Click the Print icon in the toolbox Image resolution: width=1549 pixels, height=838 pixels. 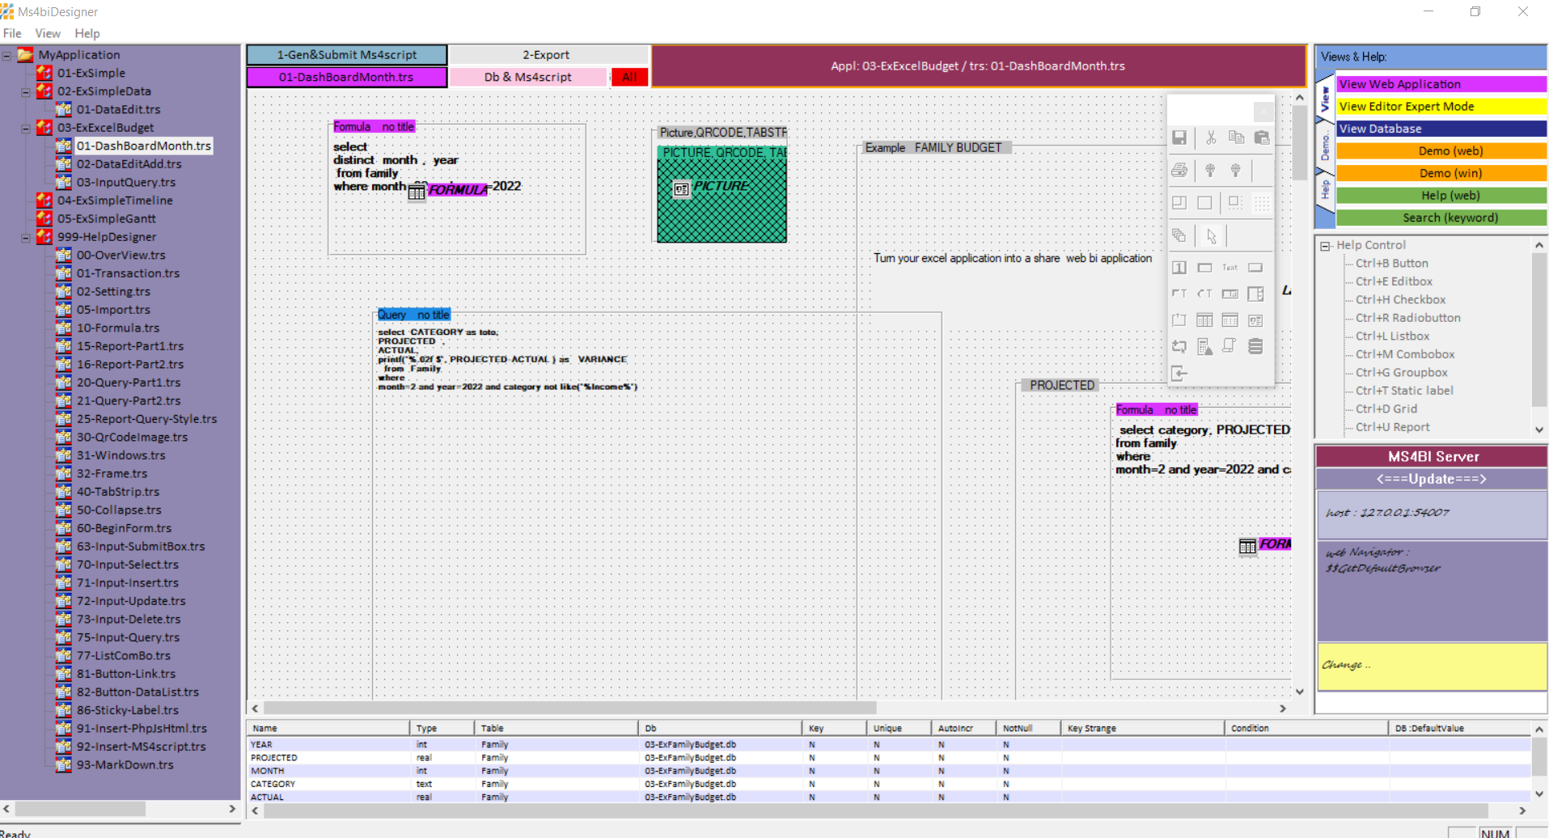tap(1179, 170)
